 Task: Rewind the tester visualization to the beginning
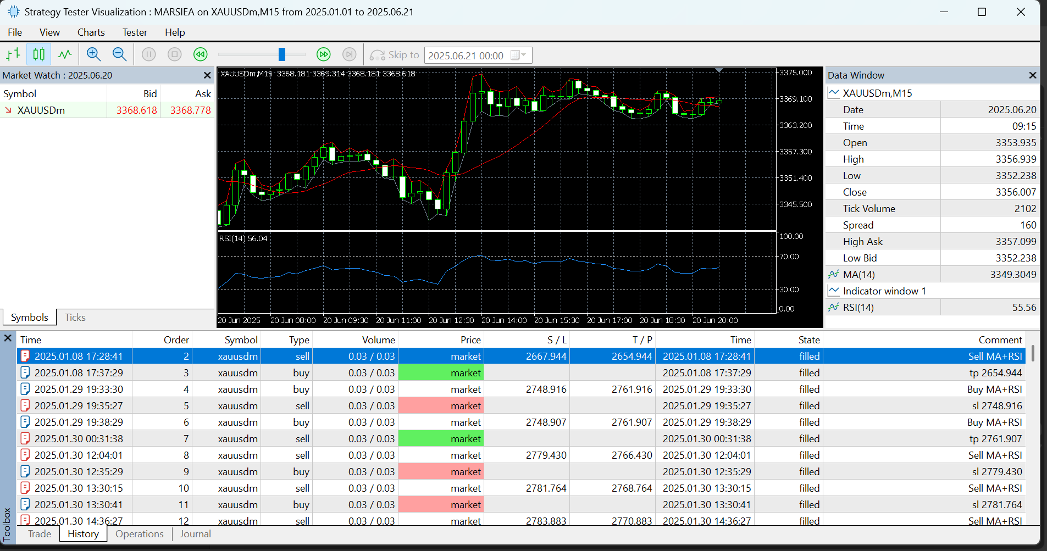tap(200, 54)
